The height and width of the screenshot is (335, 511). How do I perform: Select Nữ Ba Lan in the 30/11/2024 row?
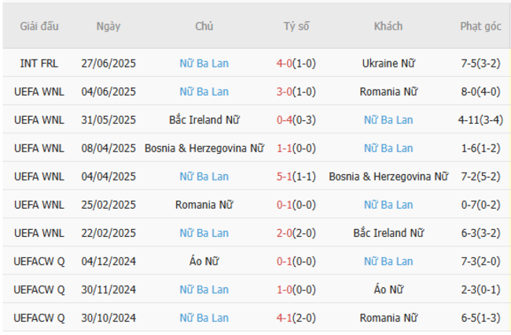click(204, 289)
